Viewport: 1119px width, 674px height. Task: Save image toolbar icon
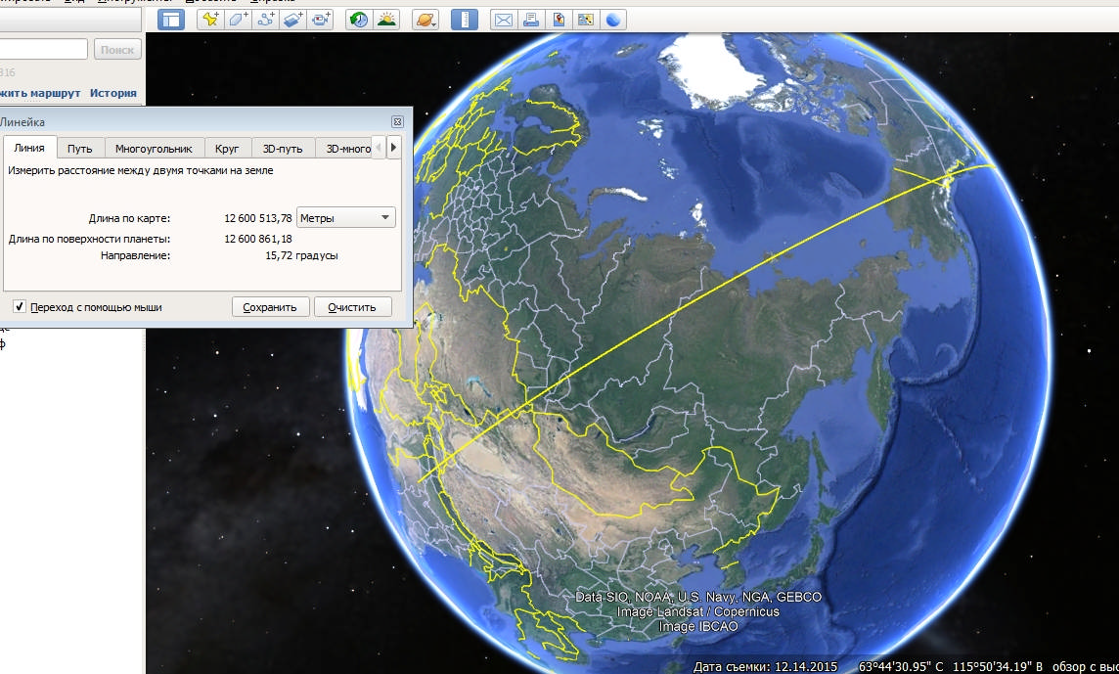coord(559,20)
